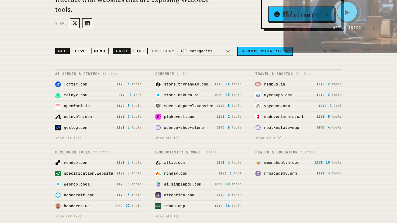The width and height of the screenshot is (397, 223).
Task: Switch to LIST view
Action: pyautogui.click(x=139, y=51)
